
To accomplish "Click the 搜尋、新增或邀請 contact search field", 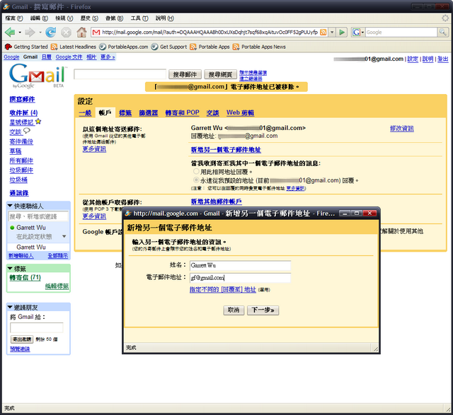I will click(x=38, y=216).
